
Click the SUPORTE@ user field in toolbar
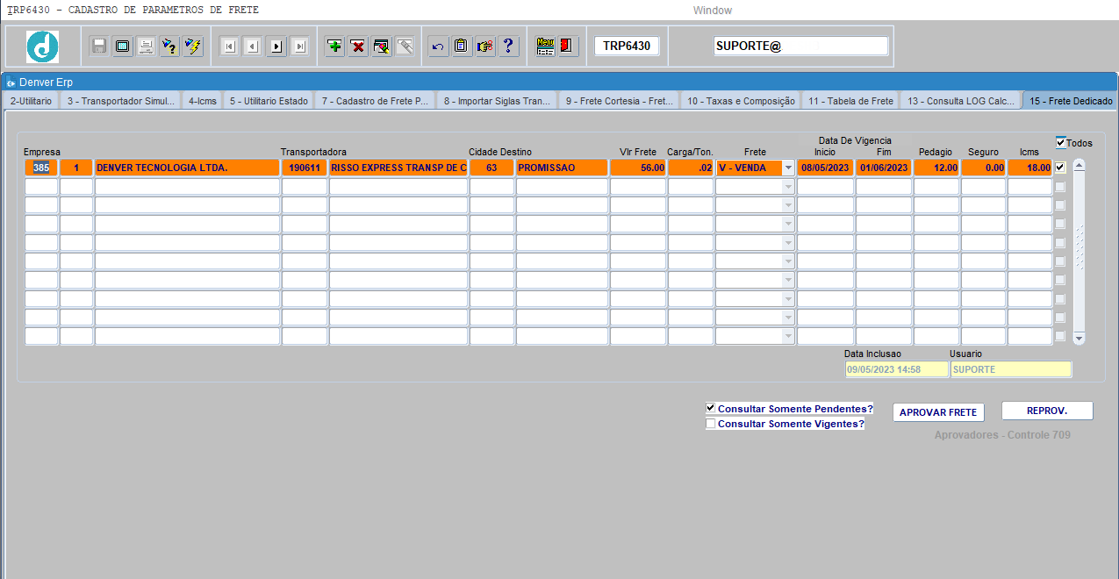pos(801,46)
